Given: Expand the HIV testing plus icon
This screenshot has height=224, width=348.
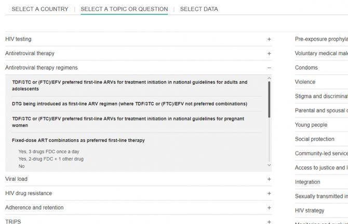Looking at the screenshot, I should (x=269, y=39).
